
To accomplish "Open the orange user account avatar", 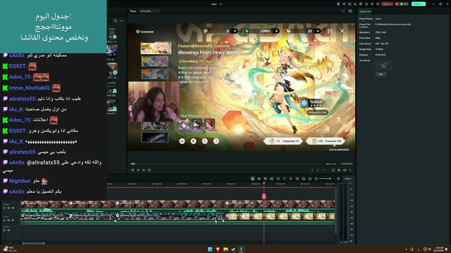I will (397, 4).
